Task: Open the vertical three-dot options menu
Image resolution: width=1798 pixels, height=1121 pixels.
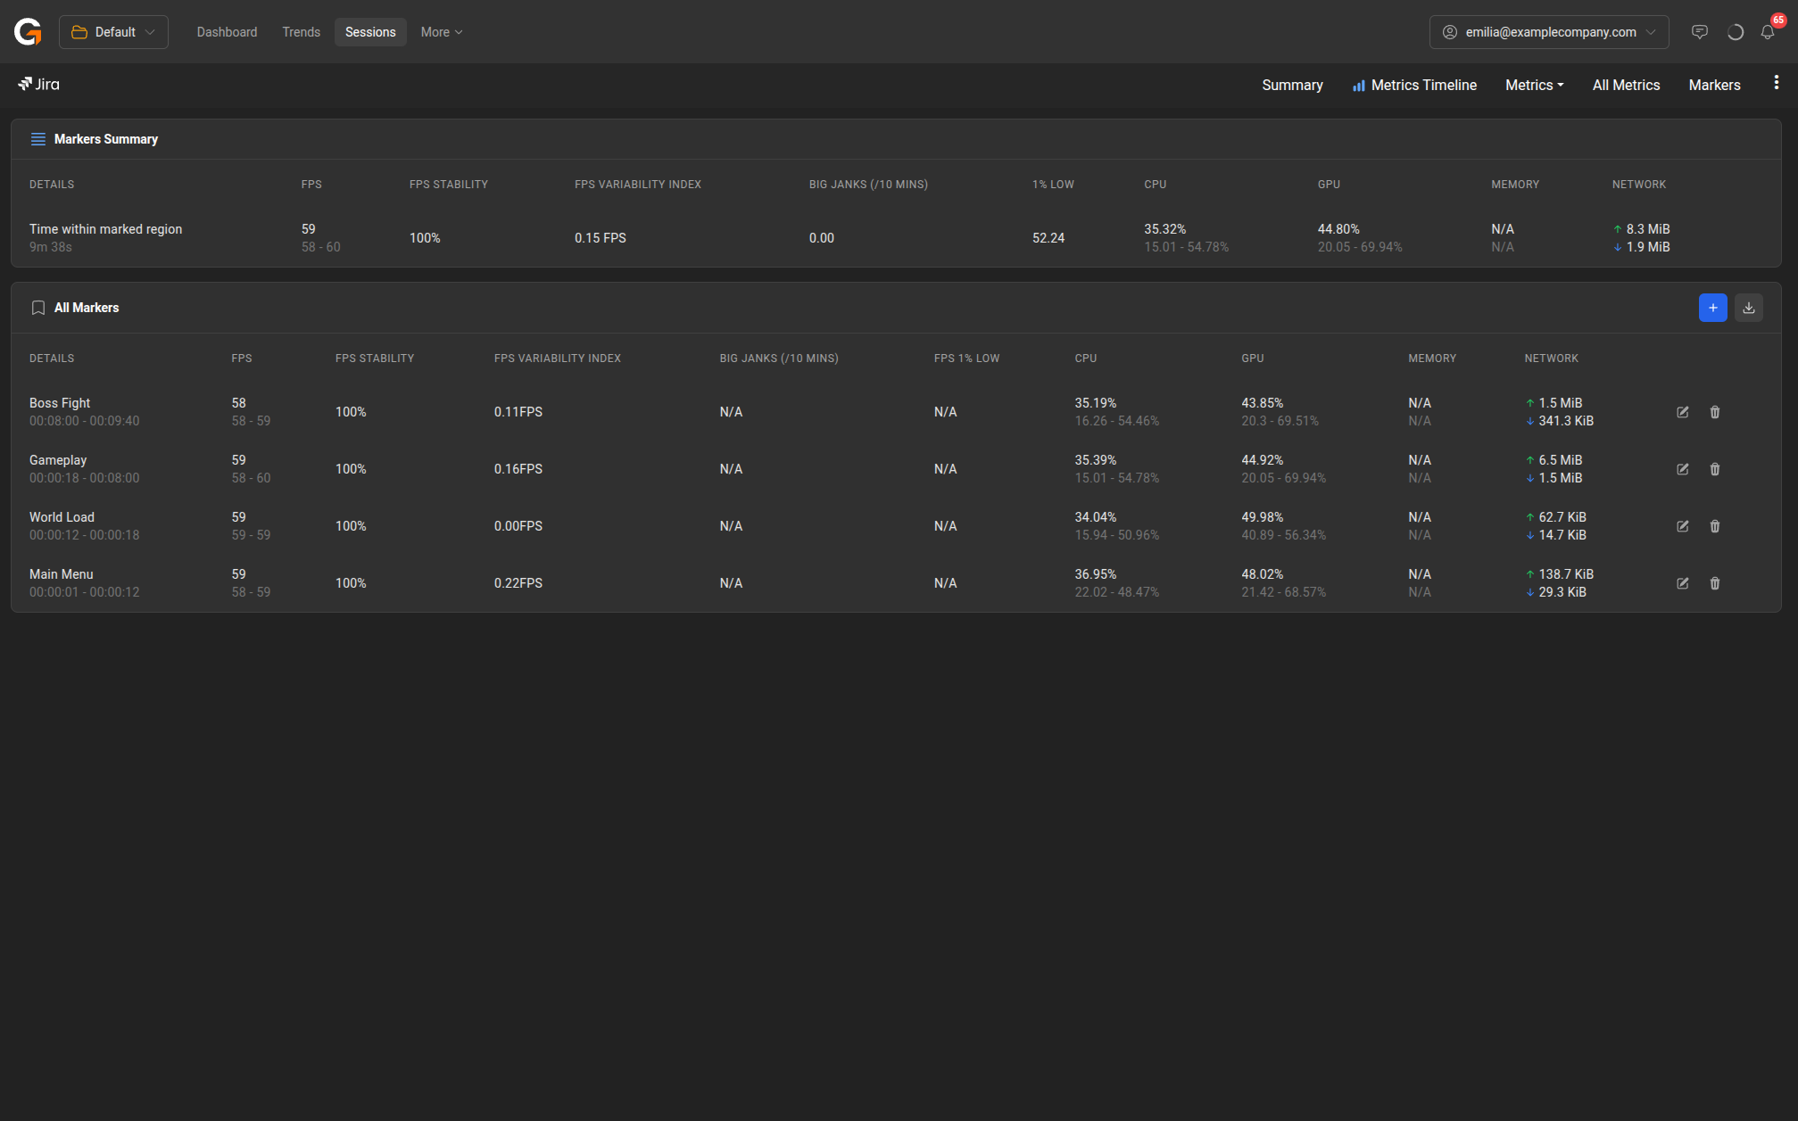Action: point(1776,82)
